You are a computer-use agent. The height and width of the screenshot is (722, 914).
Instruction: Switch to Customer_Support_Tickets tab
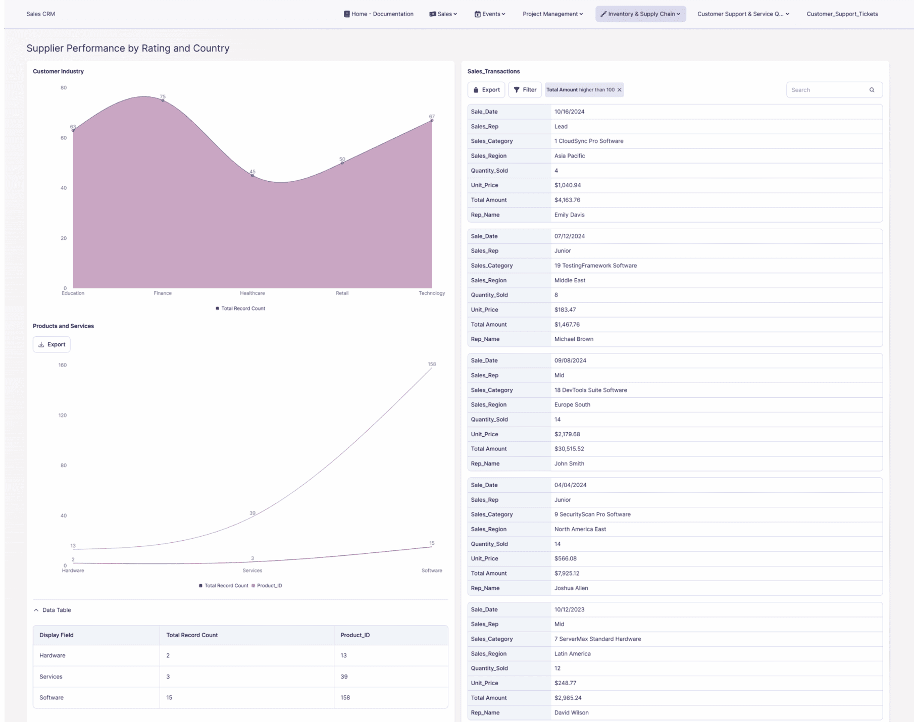coord(842,14)
